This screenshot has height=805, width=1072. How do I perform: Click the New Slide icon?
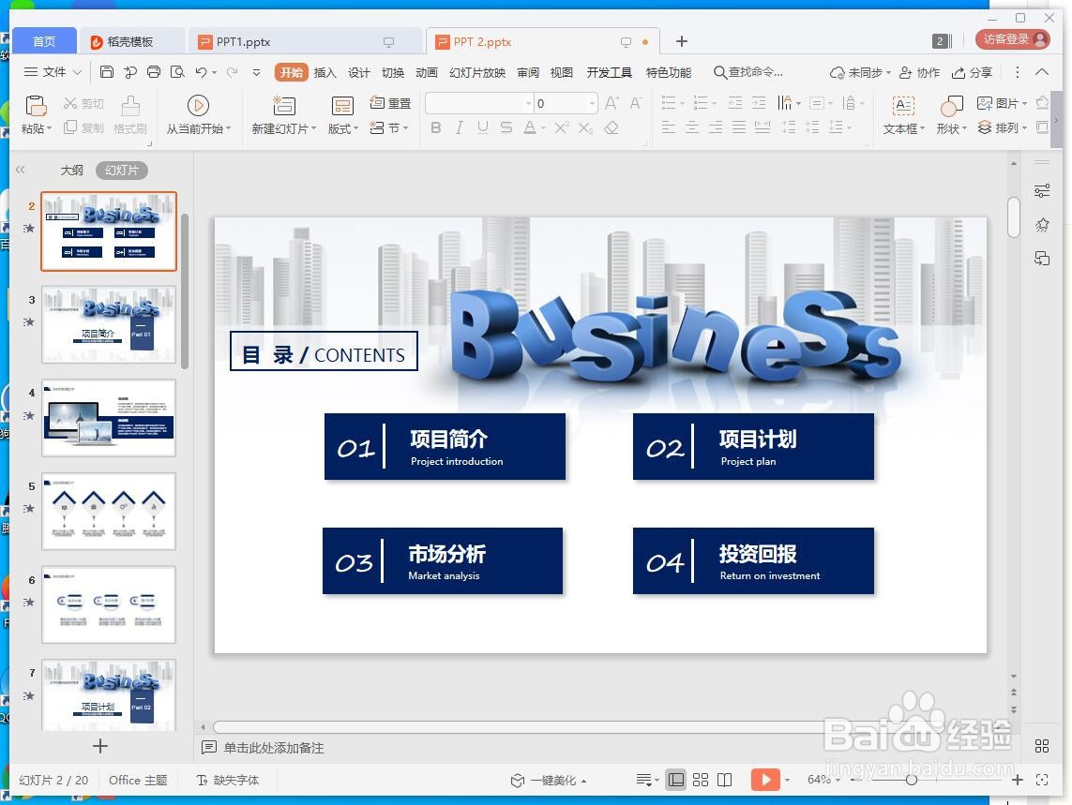pyautogui.click(x=284, y=105)
